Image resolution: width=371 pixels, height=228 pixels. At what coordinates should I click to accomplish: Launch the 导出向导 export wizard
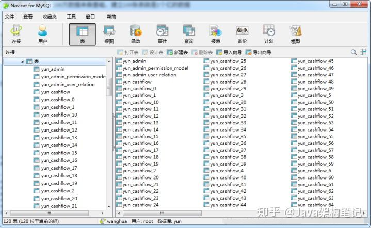pos(259,52)
